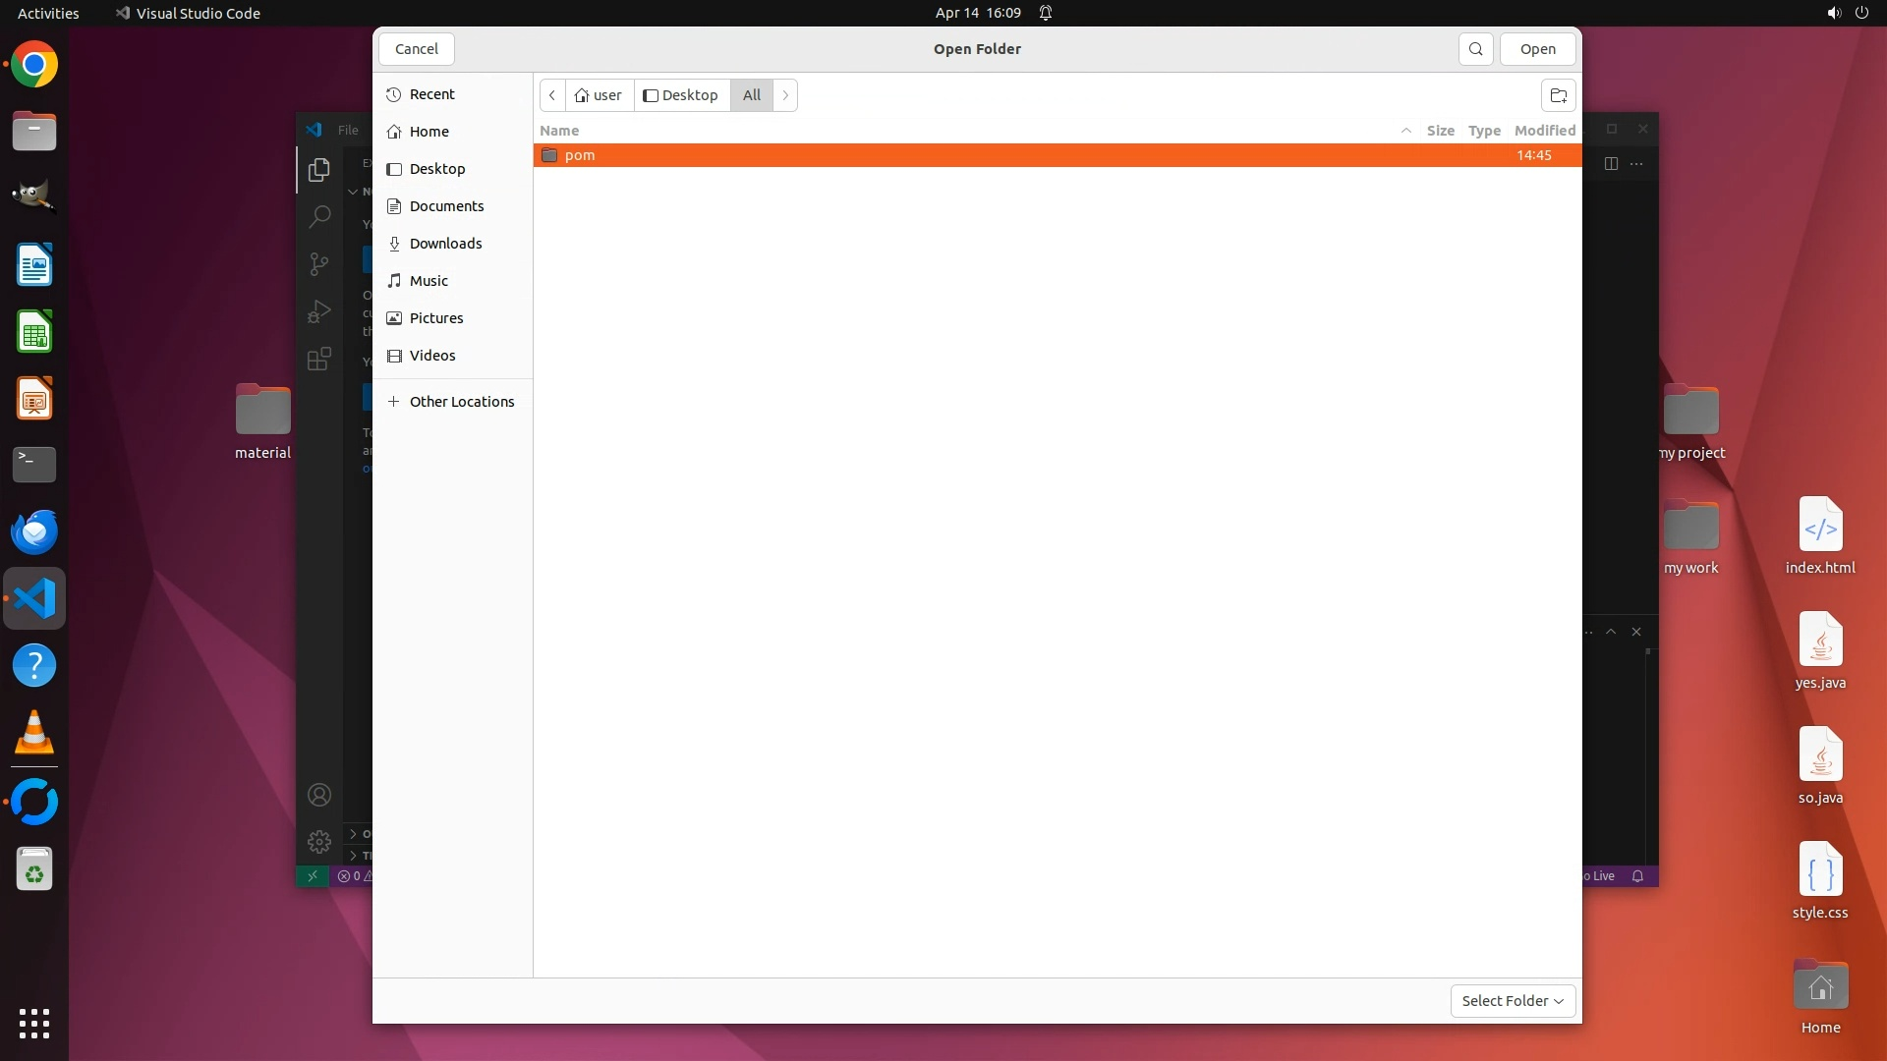1887x1061 pixels.
Task: Click the VS Code search icon in sidebar
Action: click(x=318, y=216)
